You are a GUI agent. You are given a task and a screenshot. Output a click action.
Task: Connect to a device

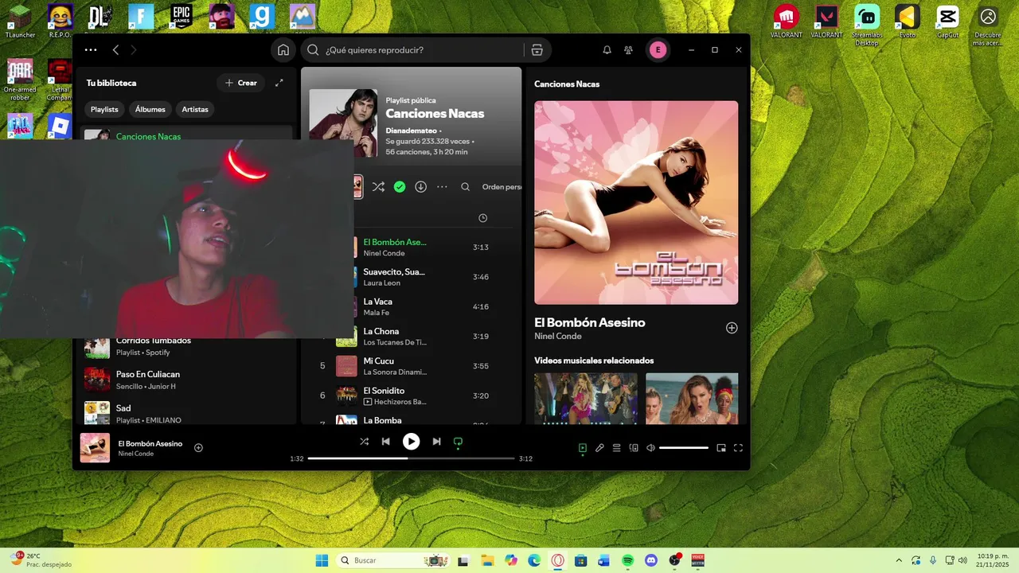(x=634, y=448)
